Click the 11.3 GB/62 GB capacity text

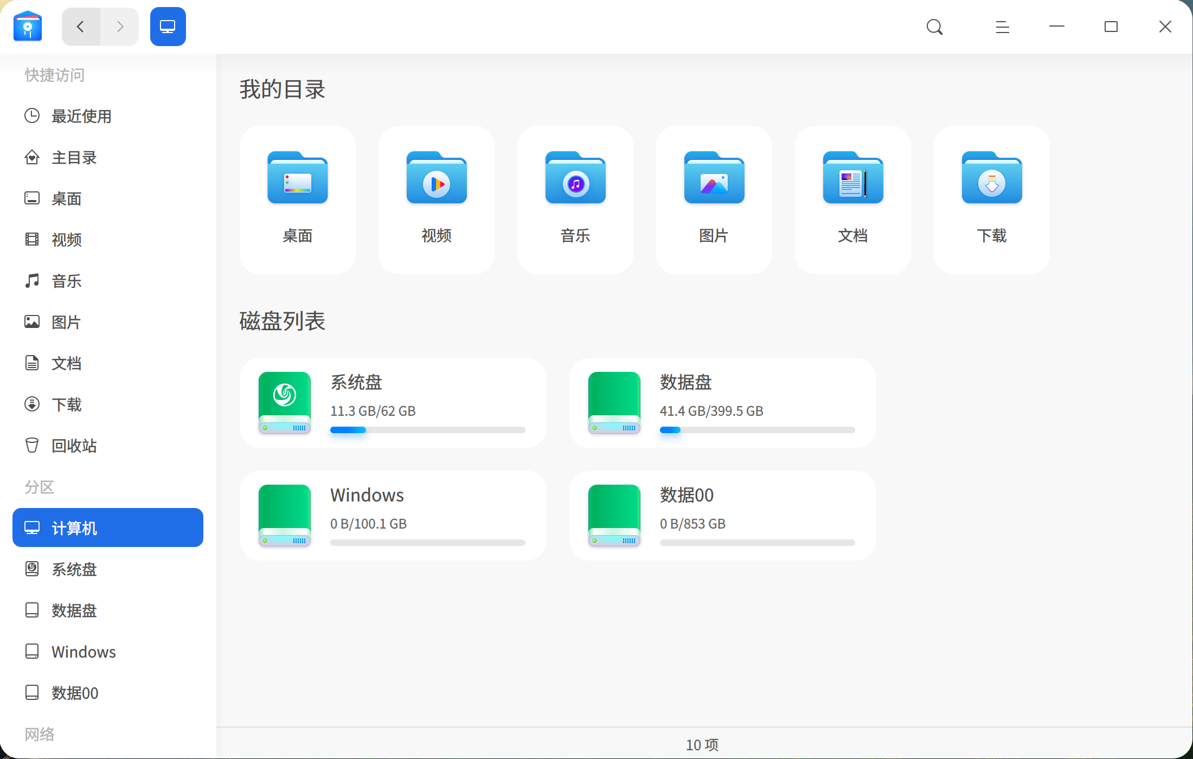click(x=373, y=411)
